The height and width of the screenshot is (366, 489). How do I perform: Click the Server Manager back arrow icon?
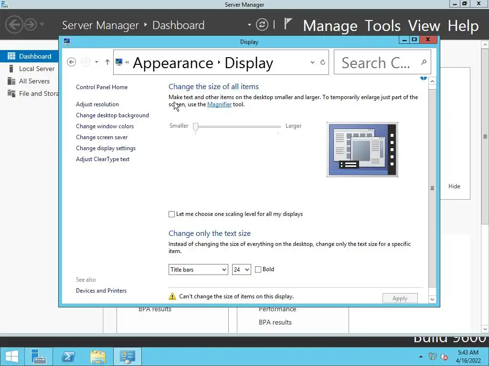[14, 24]
